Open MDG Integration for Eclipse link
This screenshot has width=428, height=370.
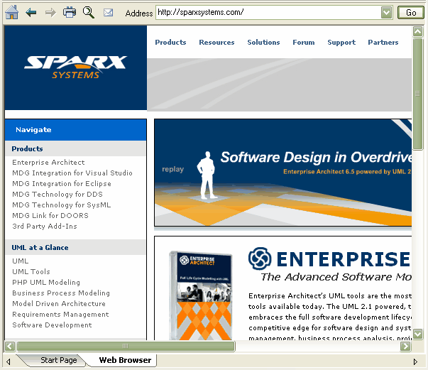point(62,183)
